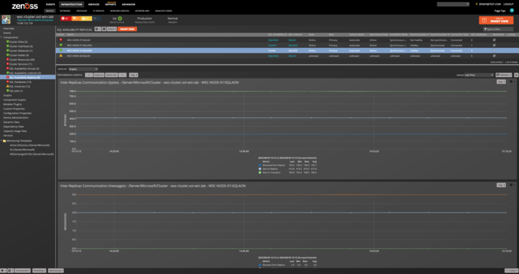Click the Zenoss logo
Viewport: 519px width, 274px height.
tap(25, 6)
